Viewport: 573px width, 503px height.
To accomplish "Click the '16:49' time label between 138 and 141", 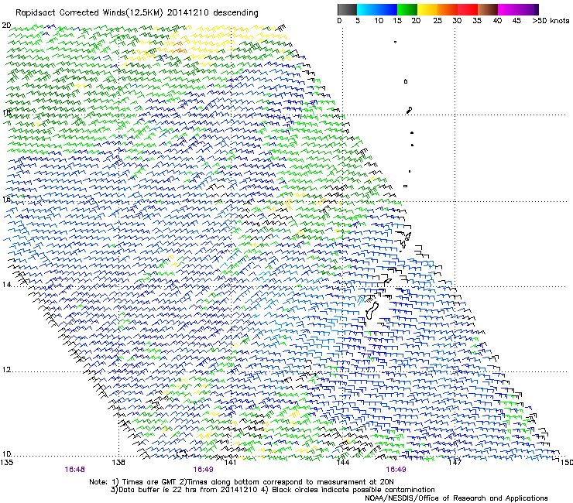I will click(203, 470).
